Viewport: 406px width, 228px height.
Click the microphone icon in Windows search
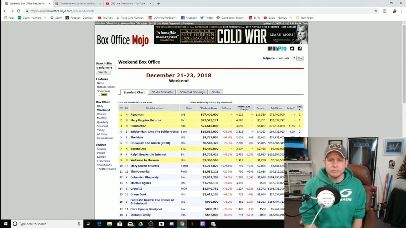79,224
